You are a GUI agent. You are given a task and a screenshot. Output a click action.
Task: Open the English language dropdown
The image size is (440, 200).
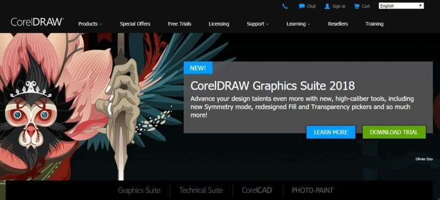(401, 6)
